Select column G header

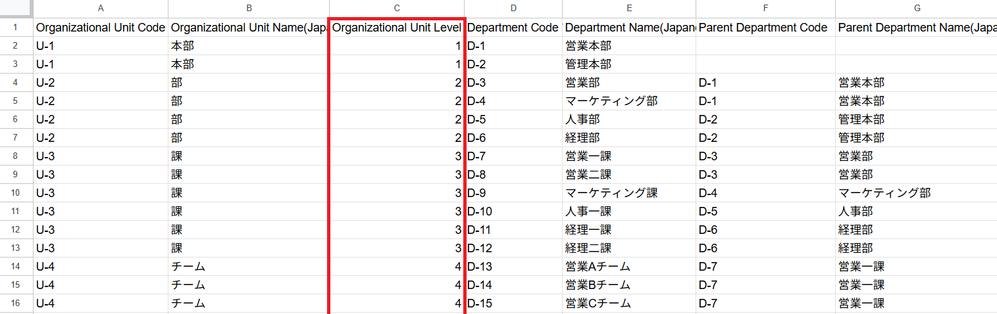click(916, 9)
